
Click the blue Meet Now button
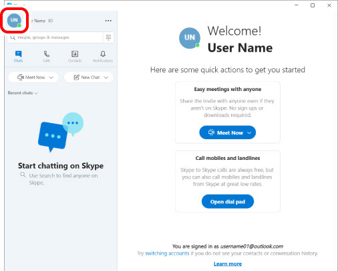[x=227, y=132]
